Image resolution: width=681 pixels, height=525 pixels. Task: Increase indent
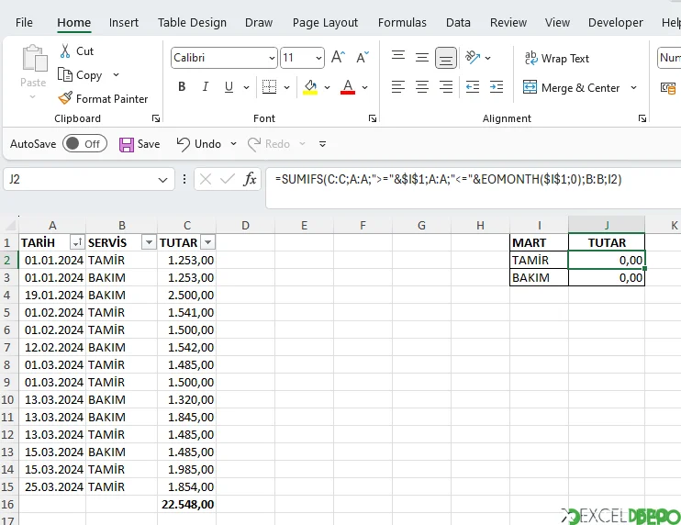pyautogui.click(x=497, y=87)
